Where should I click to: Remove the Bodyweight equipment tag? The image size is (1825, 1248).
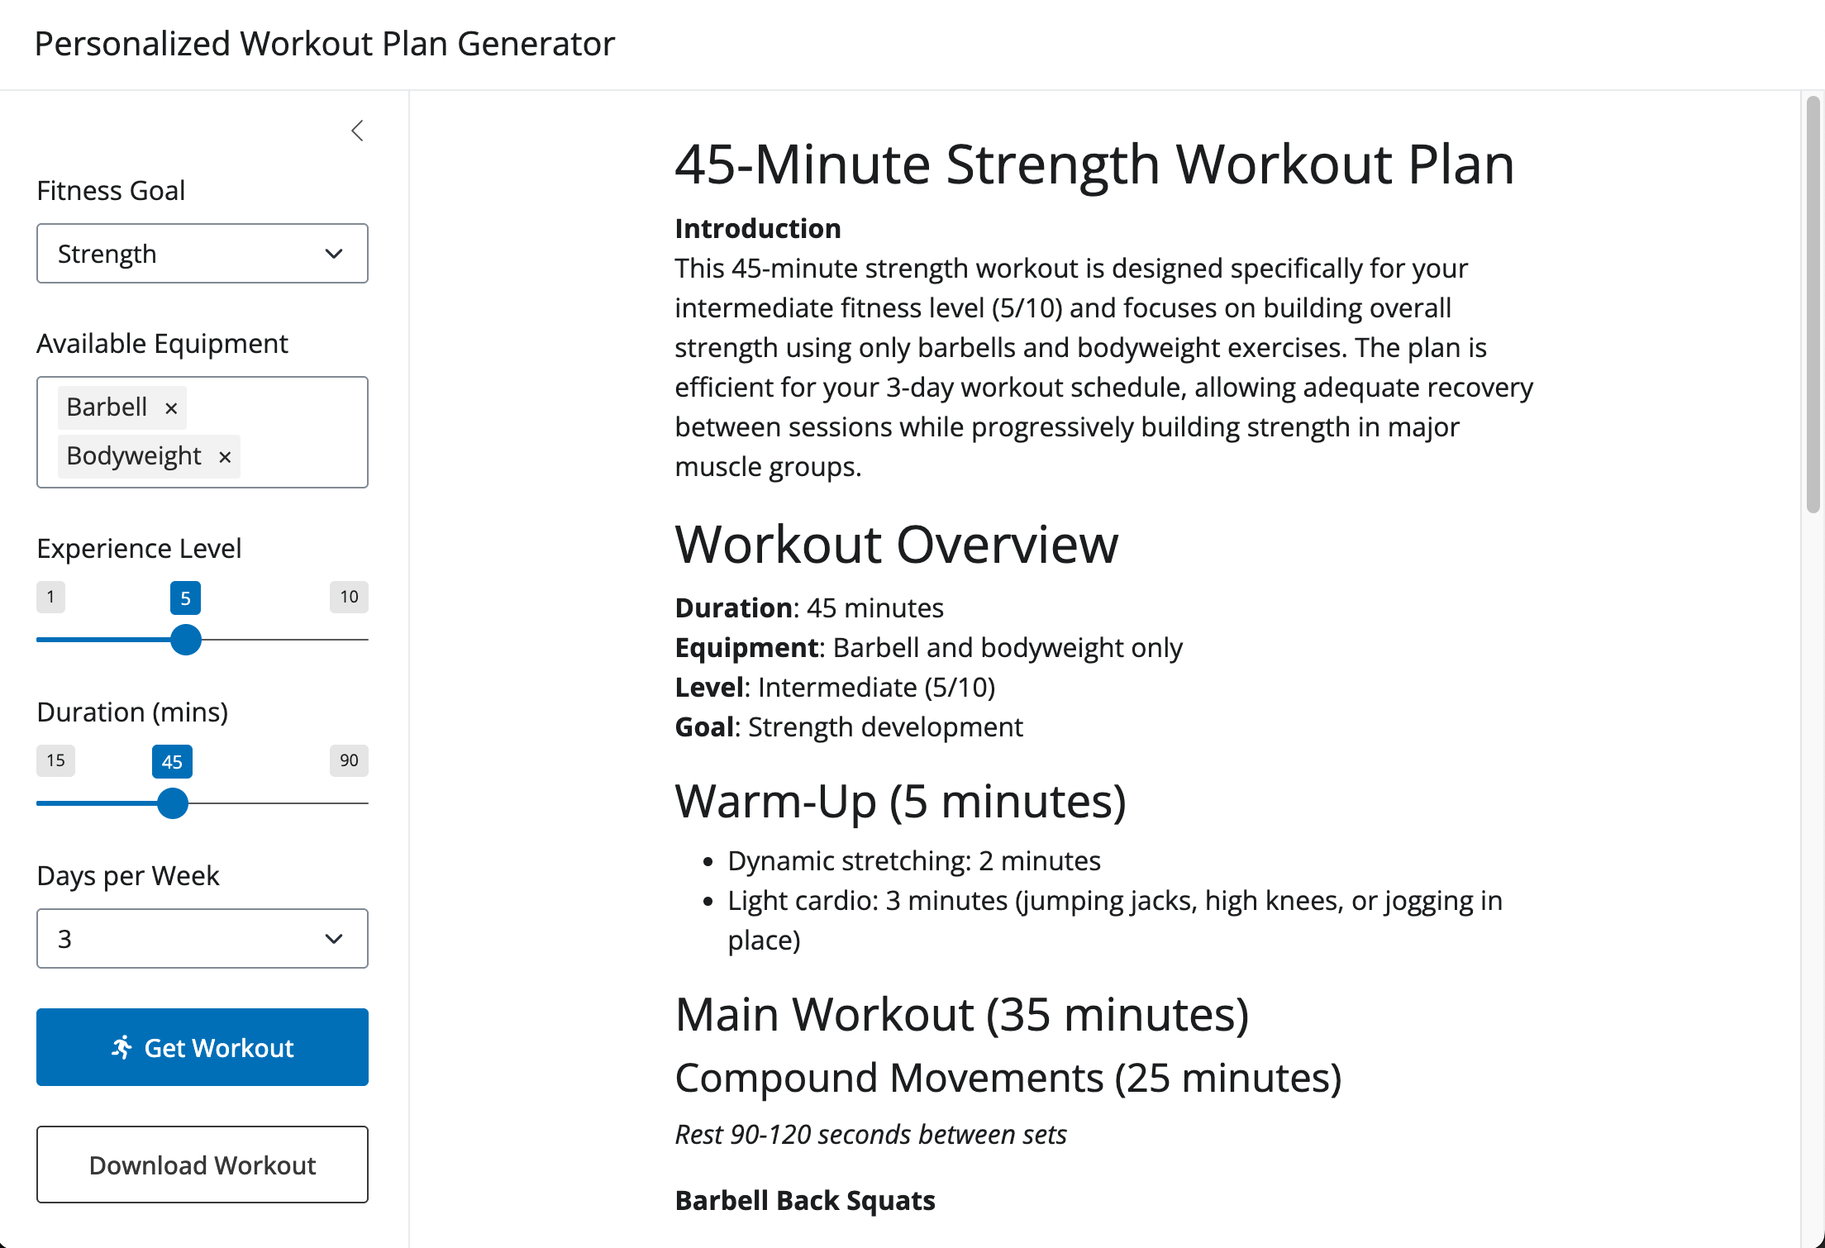click(x=225, y=457)
